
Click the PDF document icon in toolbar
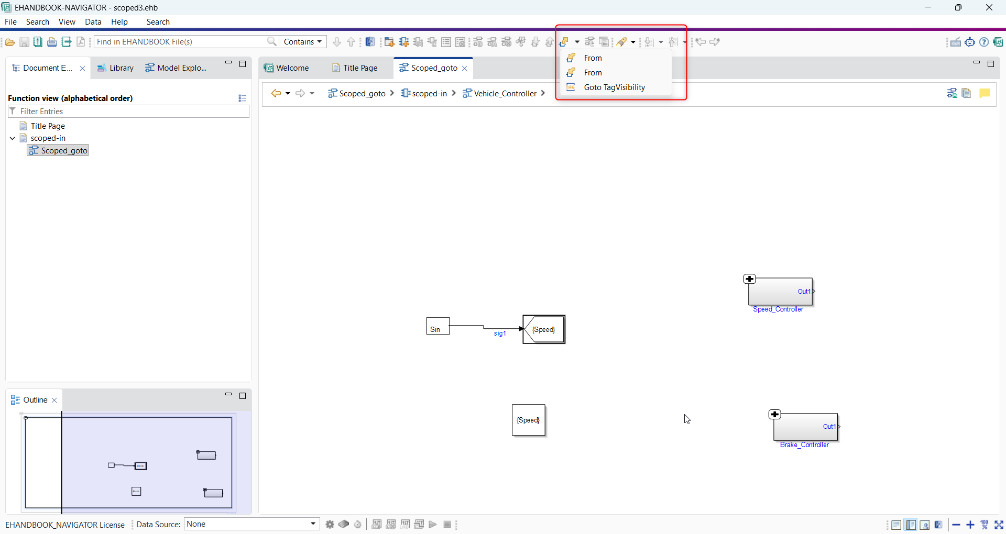point(81,42)
